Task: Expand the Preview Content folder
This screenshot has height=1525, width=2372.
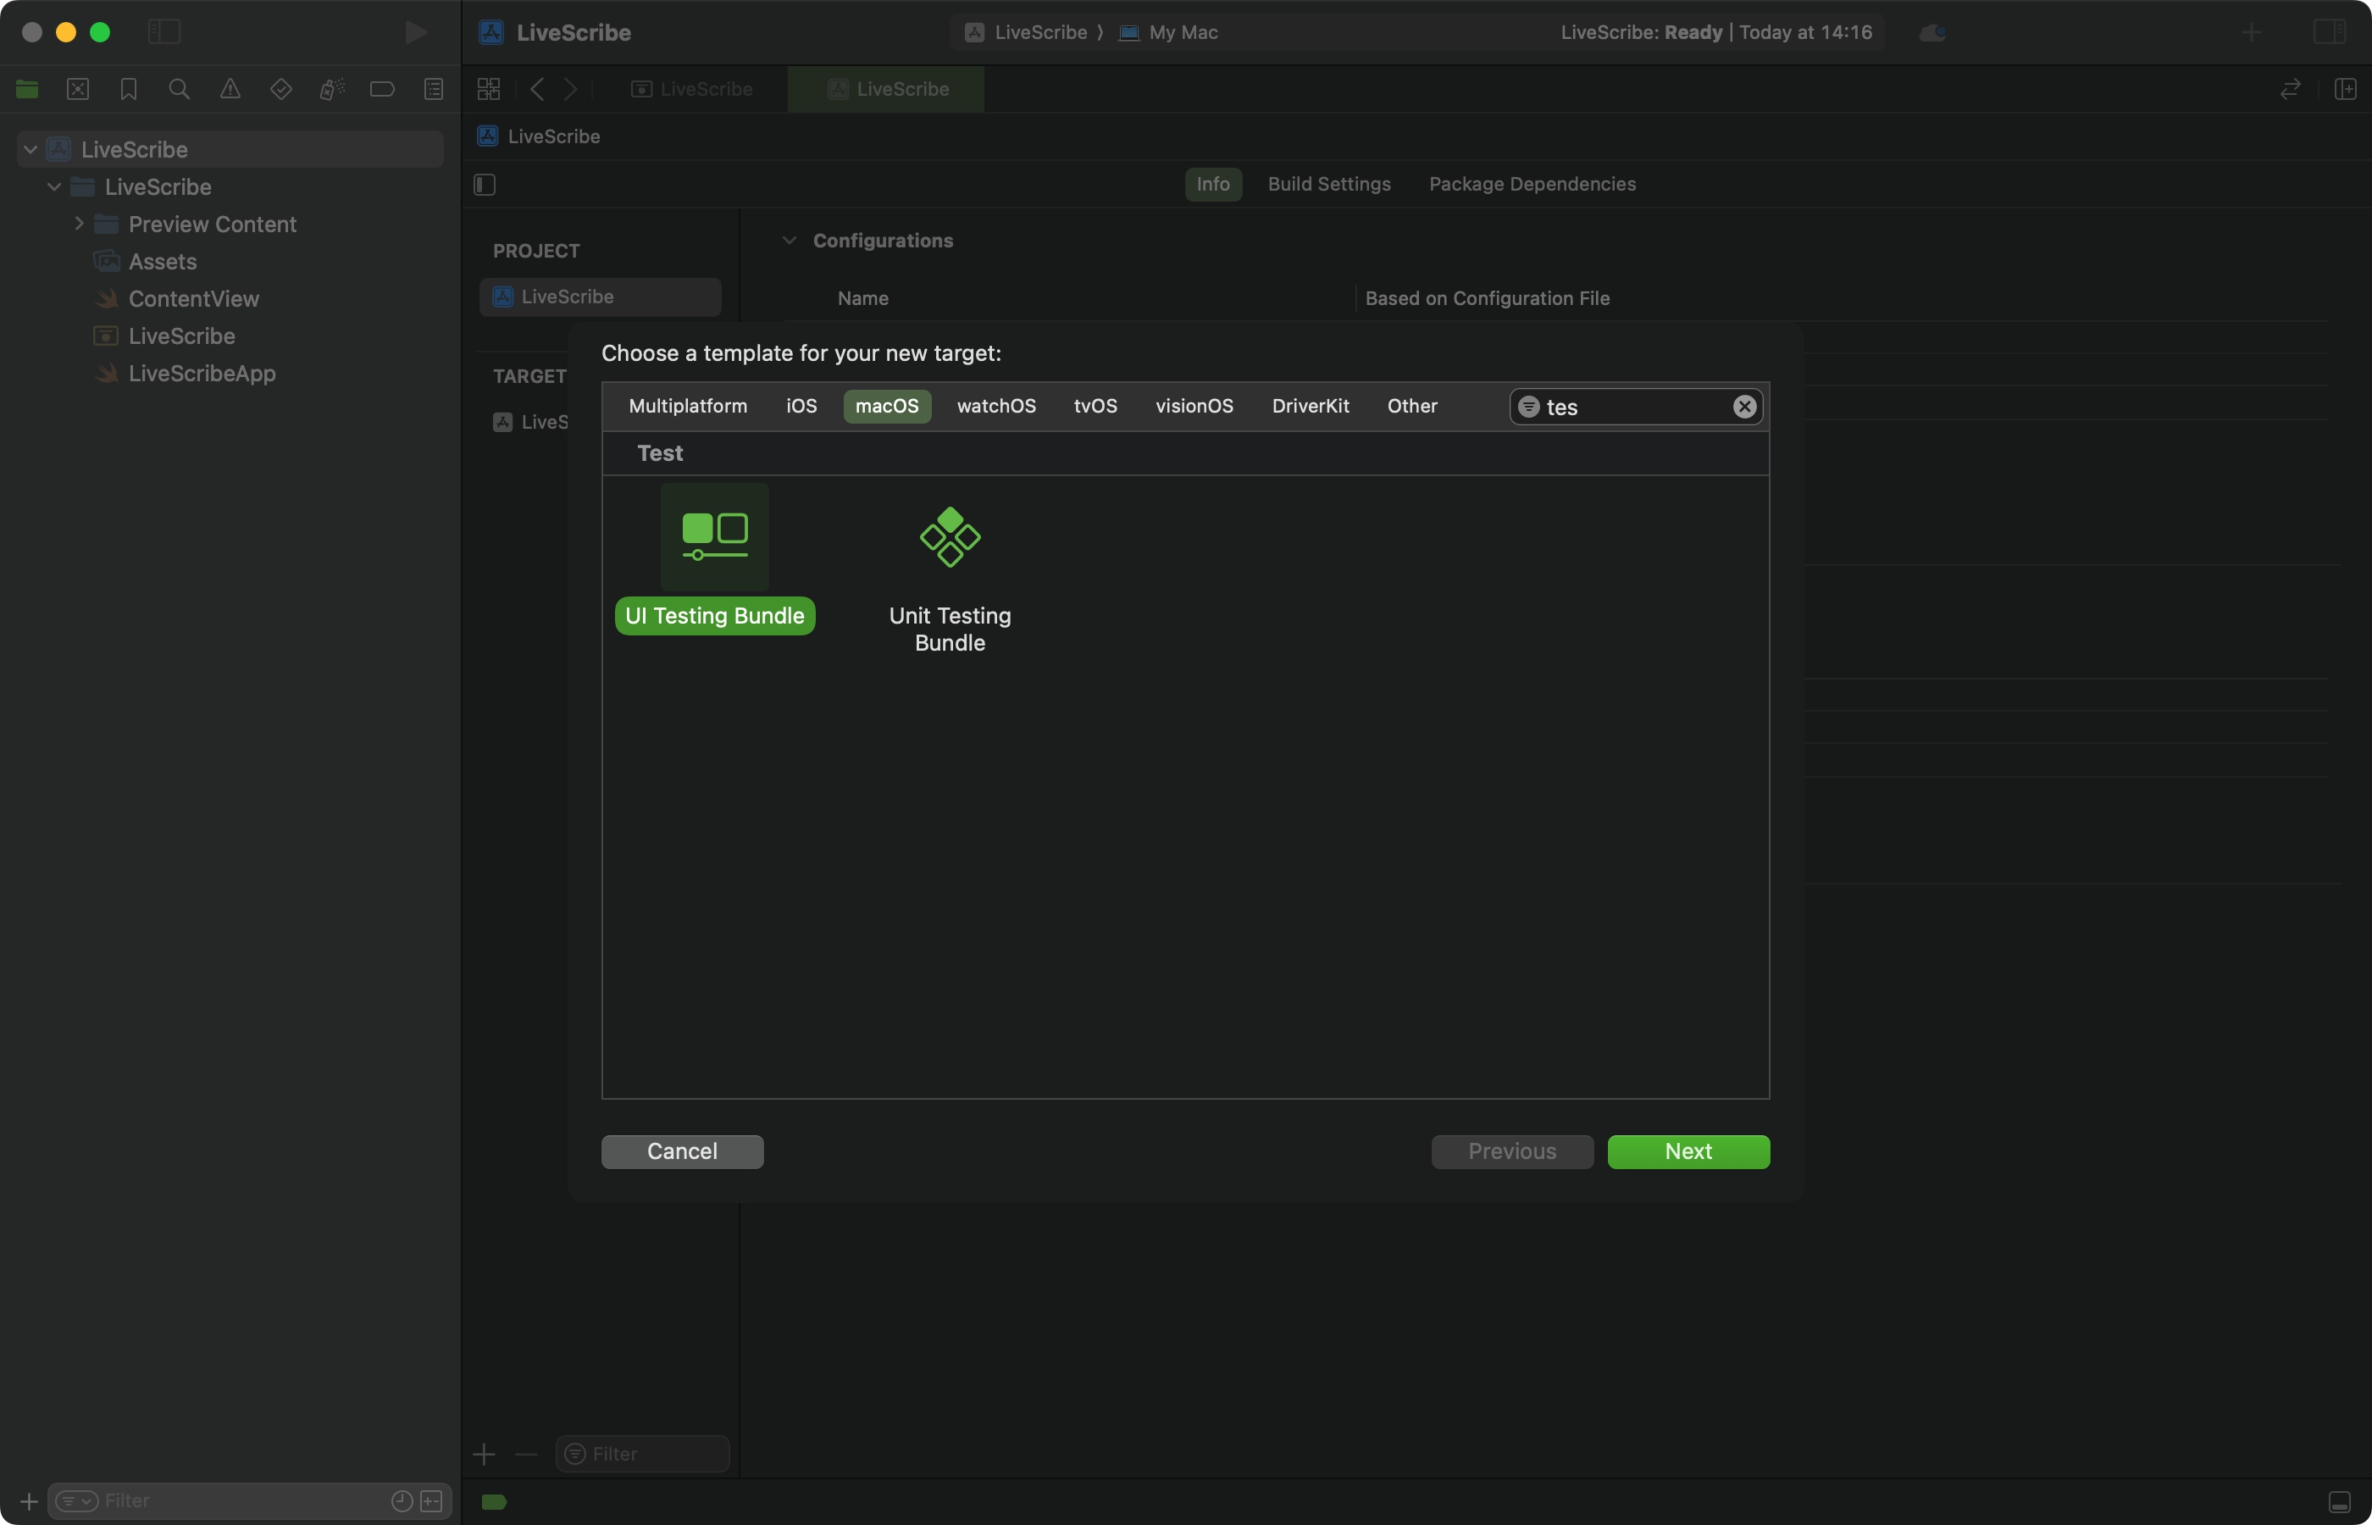Action: pos(79,224)
